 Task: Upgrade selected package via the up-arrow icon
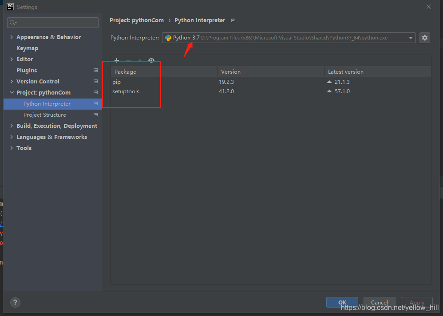click(140, 60)
